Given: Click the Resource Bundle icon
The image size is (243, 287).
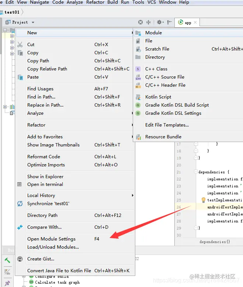Looking at the screenshot, I should click(x=138, y=137).
